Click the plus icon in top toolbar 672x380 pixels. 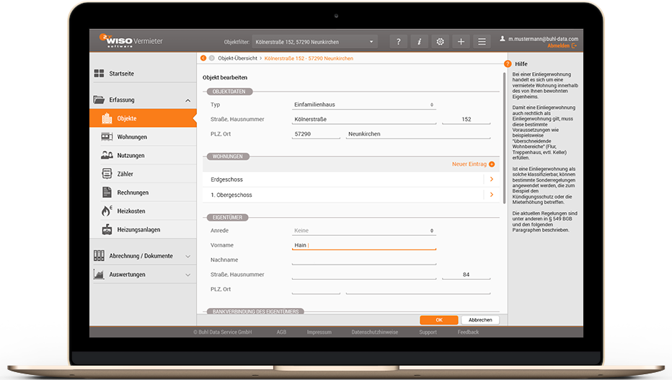[461, 42]
